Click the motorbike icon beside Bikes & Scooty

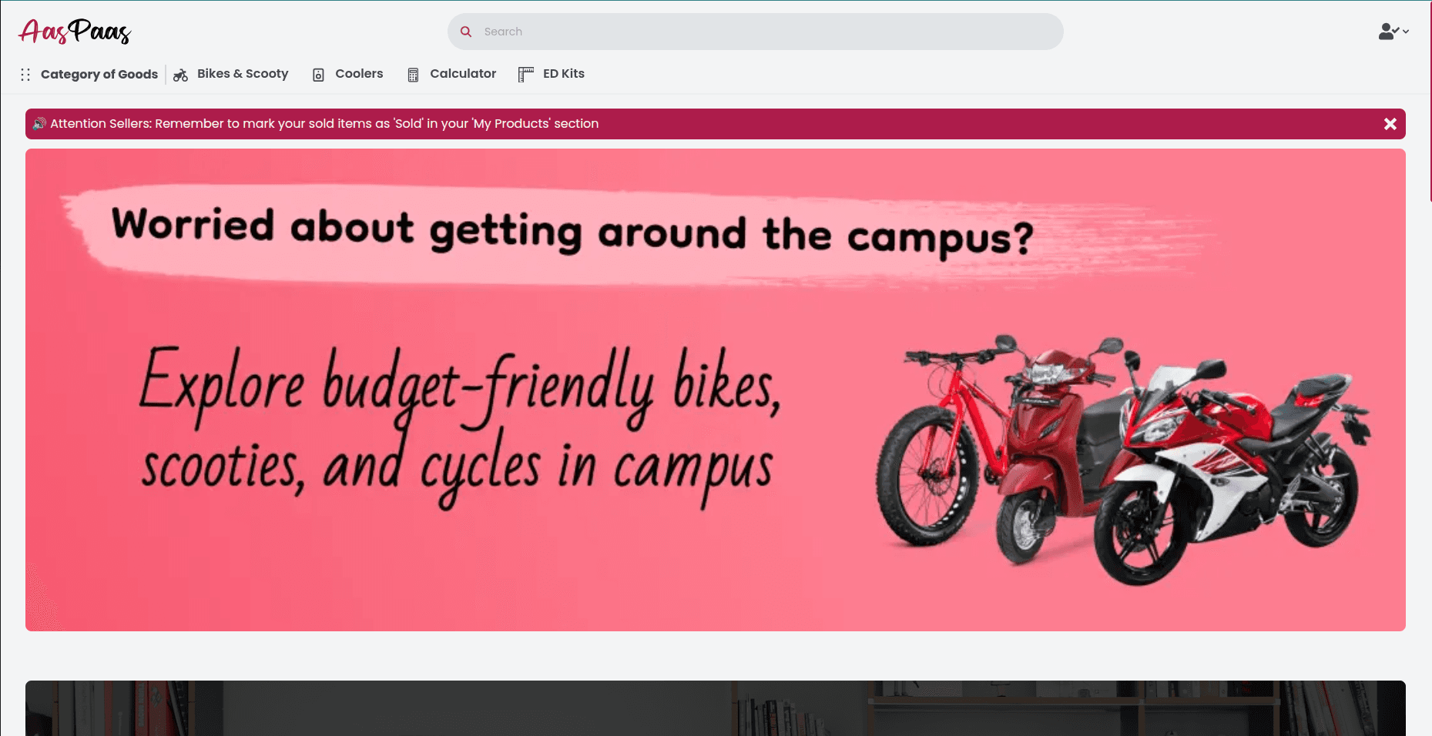pos(180,75)
